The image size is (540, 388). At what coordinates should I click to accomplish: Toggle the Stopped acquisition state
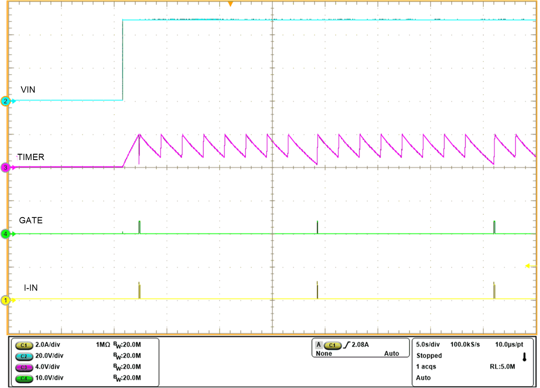tap(428, 356)
